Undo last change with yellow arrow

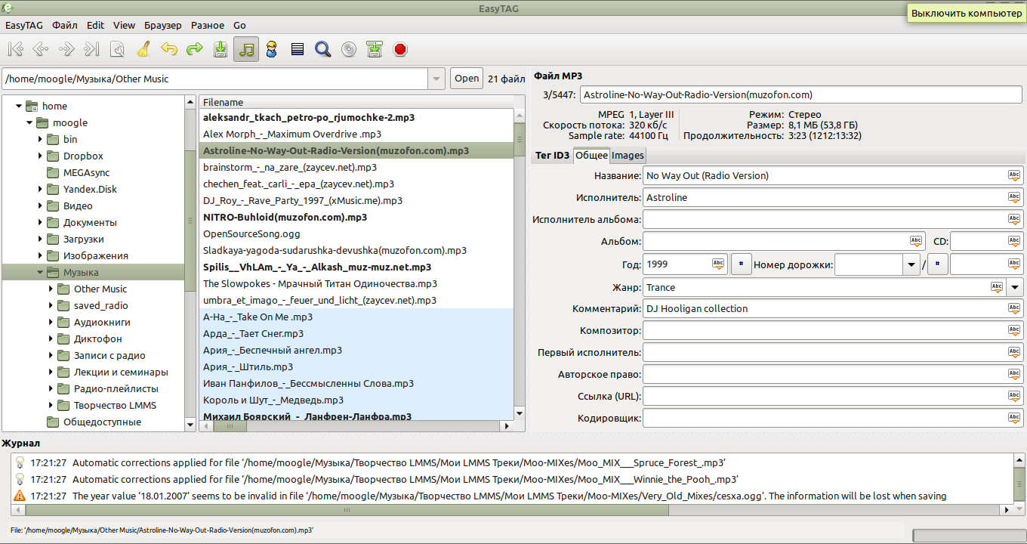[x=169, y=50]
